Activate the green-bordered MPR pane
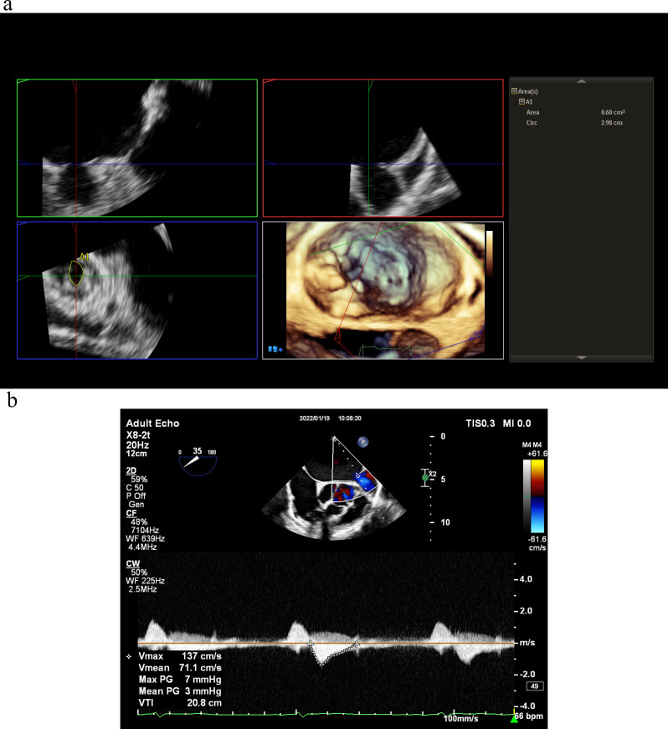668x729 pixels. (x=137, y=148)
